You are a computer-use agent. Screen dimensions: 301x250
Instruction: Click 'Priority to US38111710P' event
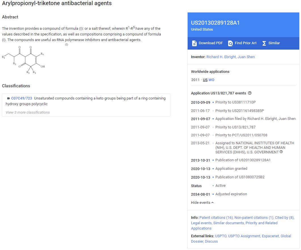pyautogui.click(x=235, y=102)
